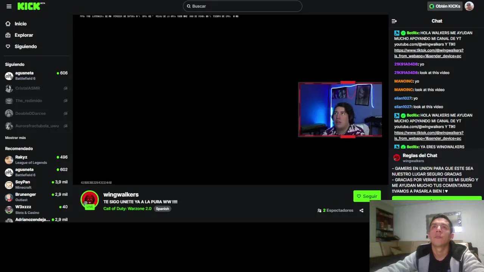This screenshot has width=484, height=272.
Task: Click BotRix verified badge in first message
Action: pos(403,33)
